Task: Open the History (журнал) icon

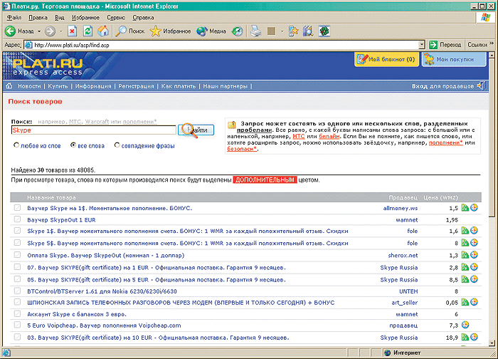Action: click(237, 31)
